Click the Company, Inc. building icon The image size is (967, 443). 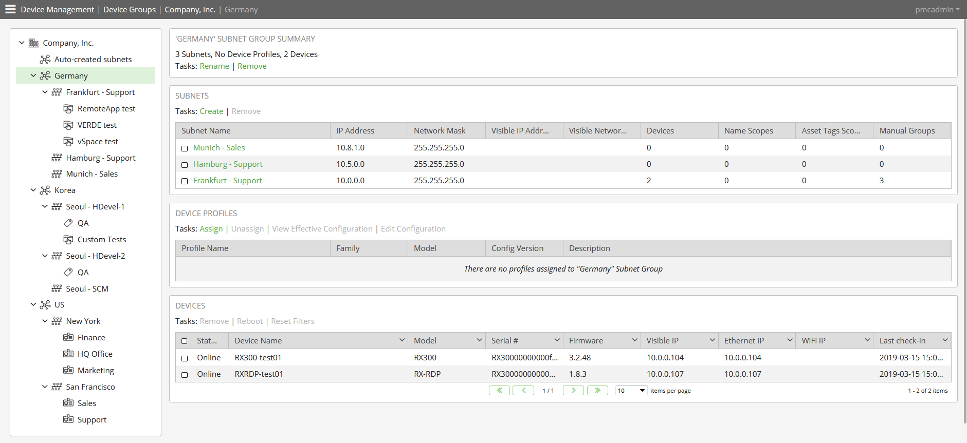[33, 43]
